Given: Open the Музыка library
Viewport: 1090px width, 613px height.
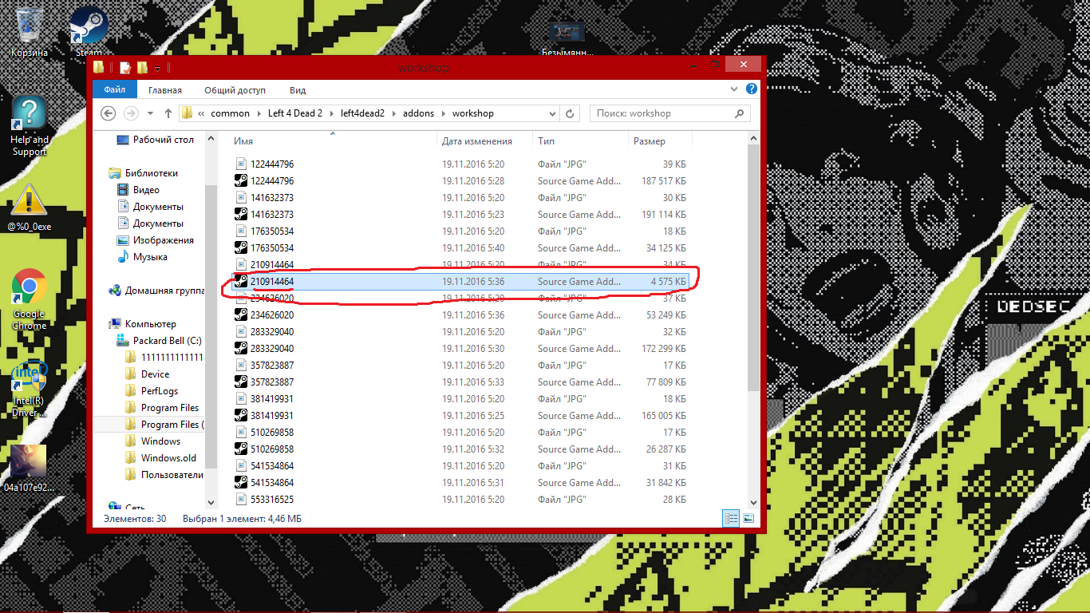Looking at the screenshot, I should tap(150, 257).
